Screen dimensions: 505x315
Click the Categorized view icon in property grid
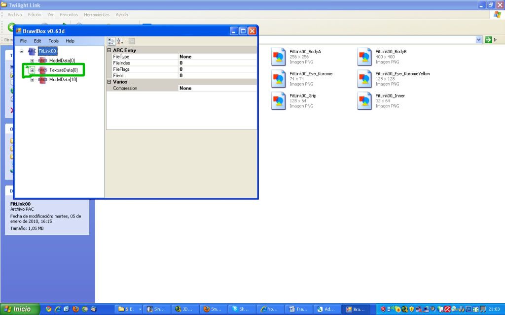click(x=111, y=41)
